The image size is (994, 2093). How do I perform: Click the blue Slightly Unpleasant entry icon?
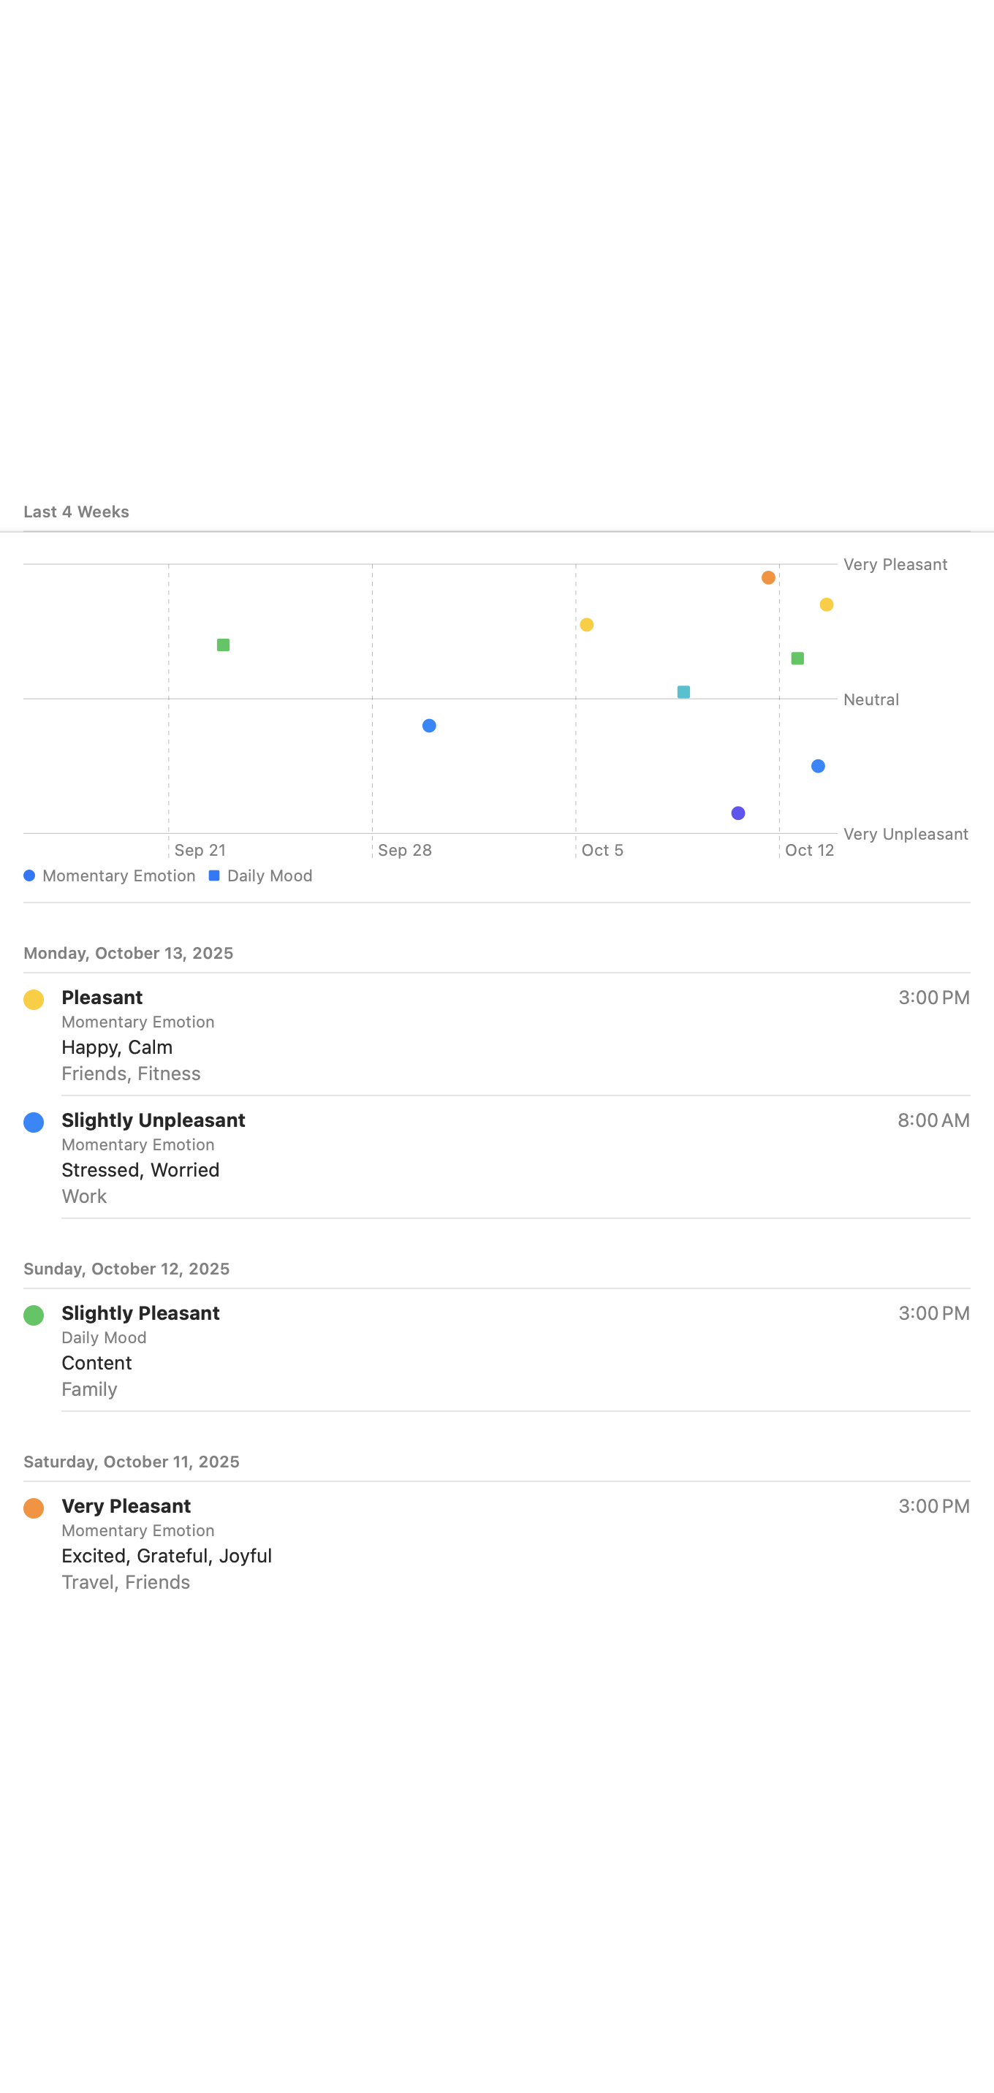(x=34, y=1122)
